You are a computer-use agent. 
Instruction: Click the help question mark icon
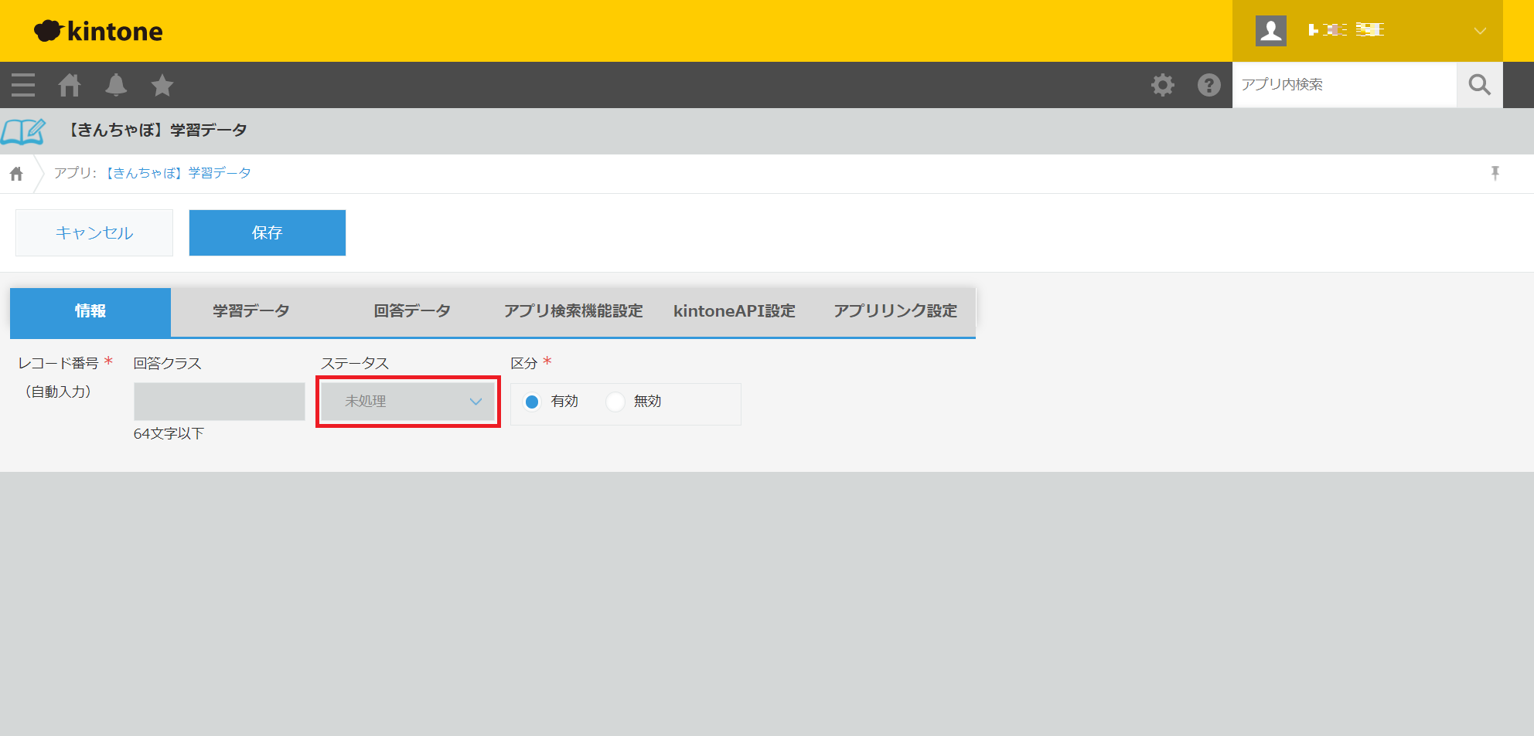(x=1208, y=85)
